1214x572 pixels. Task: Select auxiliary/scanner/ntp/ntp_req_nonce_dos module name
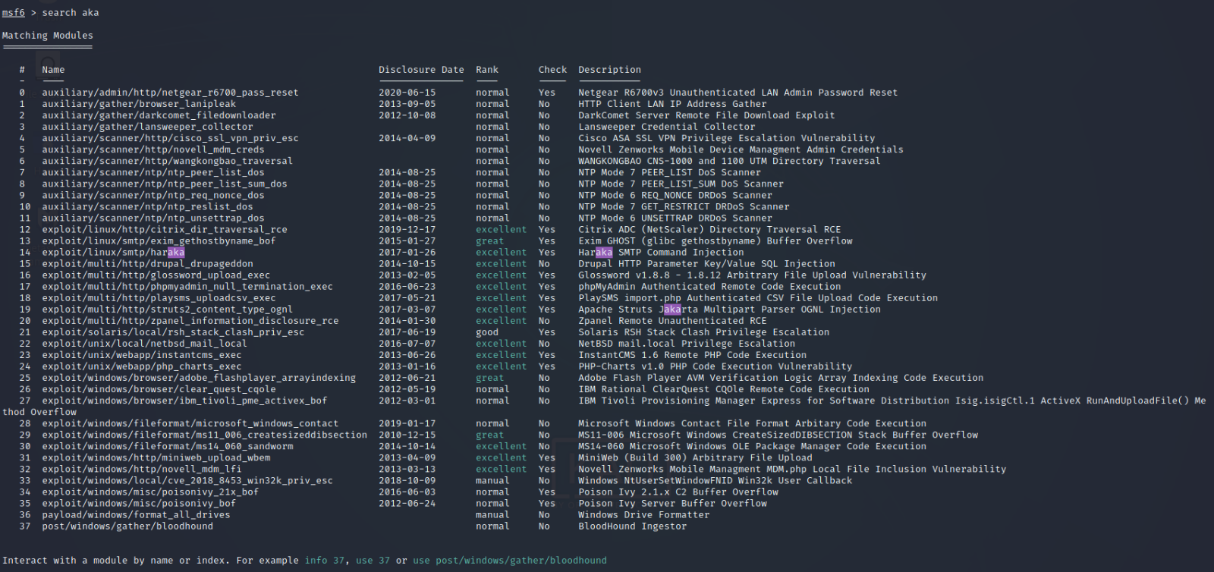[153, 195]
